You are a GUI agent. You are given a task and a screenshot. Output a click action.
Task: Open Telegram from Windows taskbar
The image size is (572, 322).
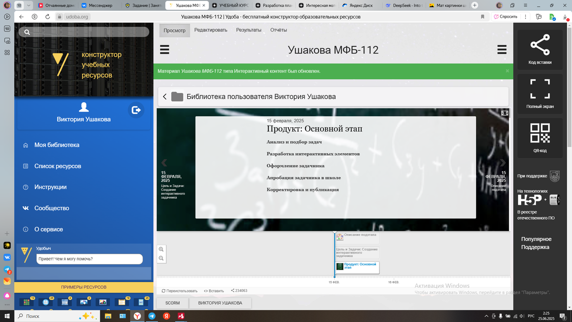click(152, 316)
